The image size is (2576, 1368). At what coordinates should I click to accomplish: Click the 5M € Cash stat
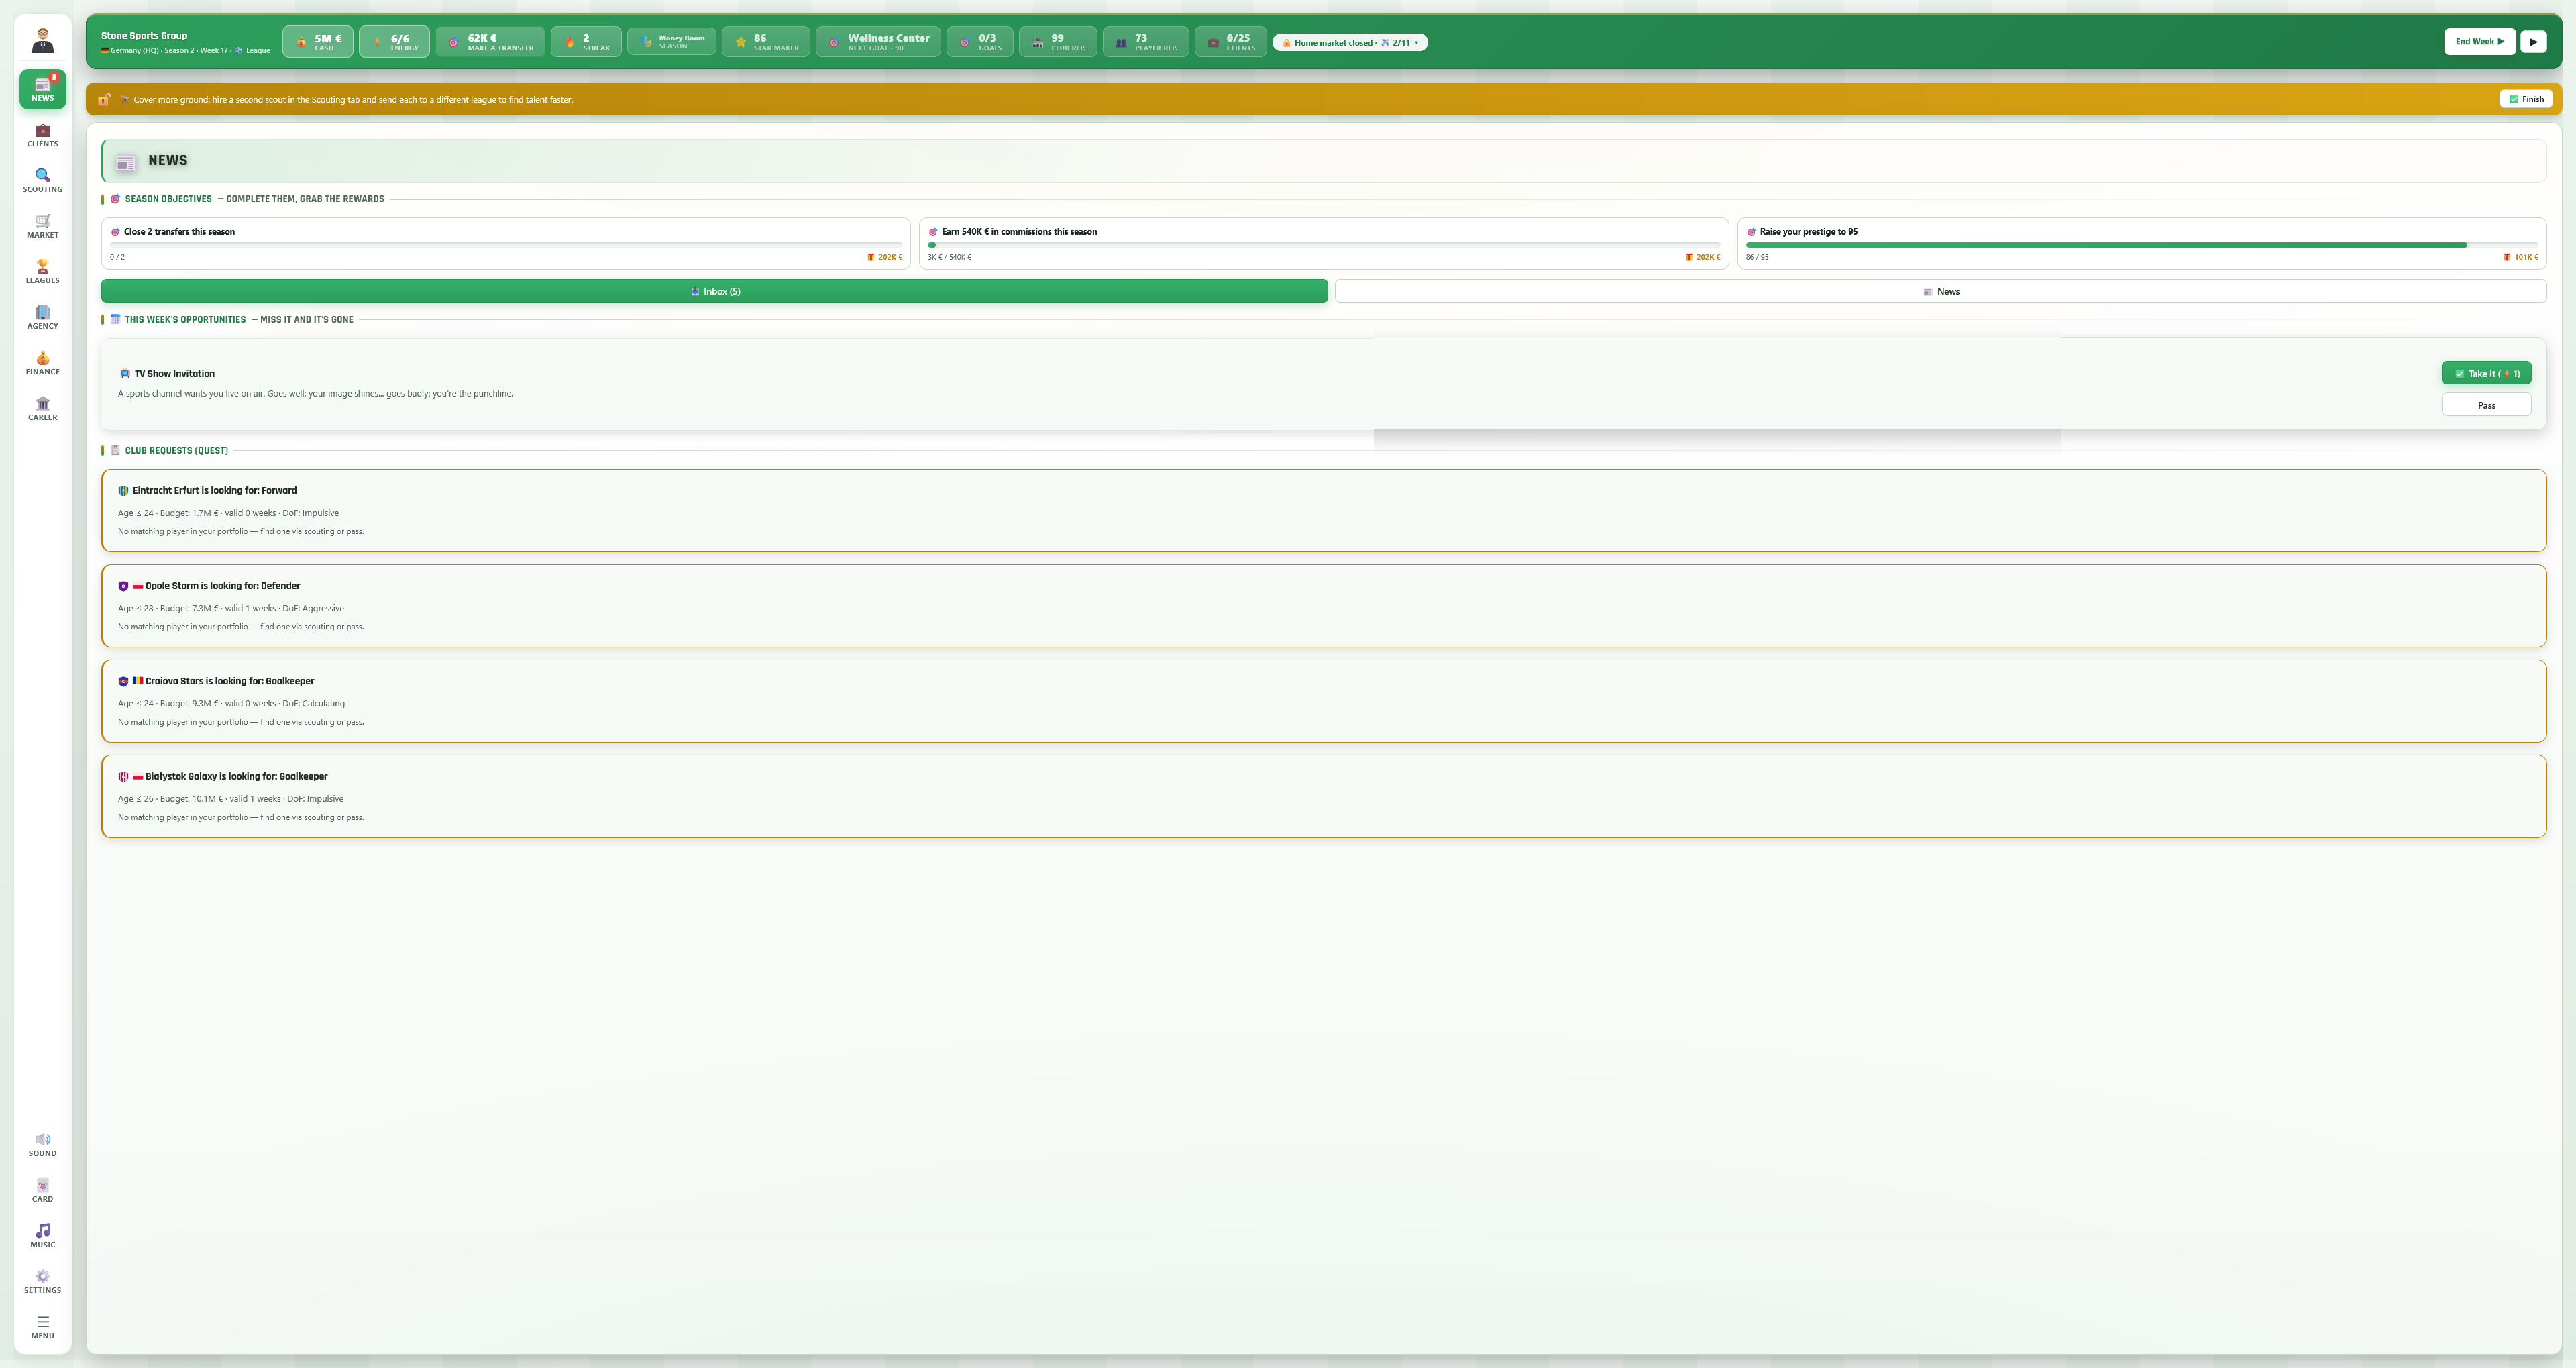point(318,42)
